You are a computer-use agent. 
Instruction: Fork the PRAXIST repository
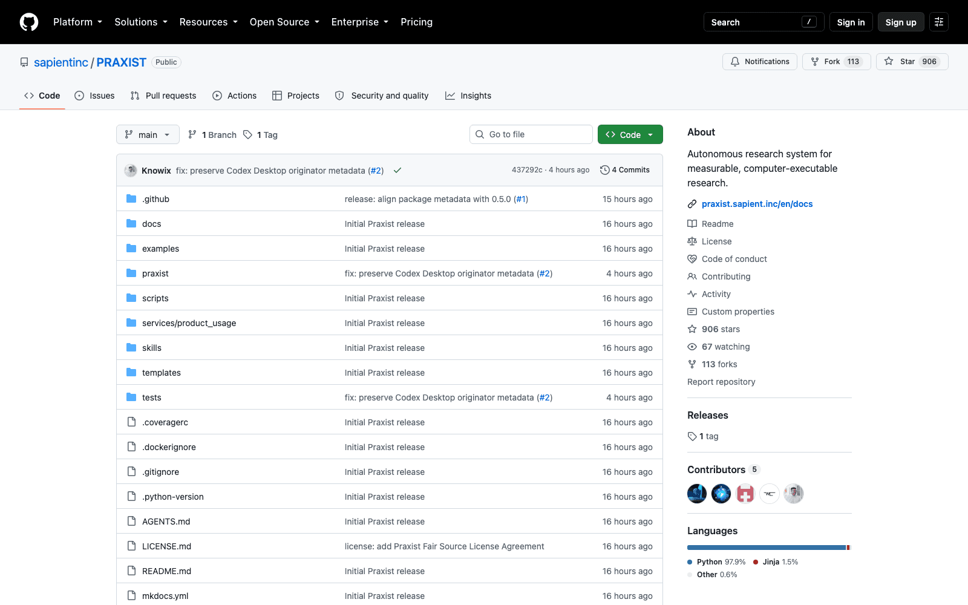click(x=837, y=62)
